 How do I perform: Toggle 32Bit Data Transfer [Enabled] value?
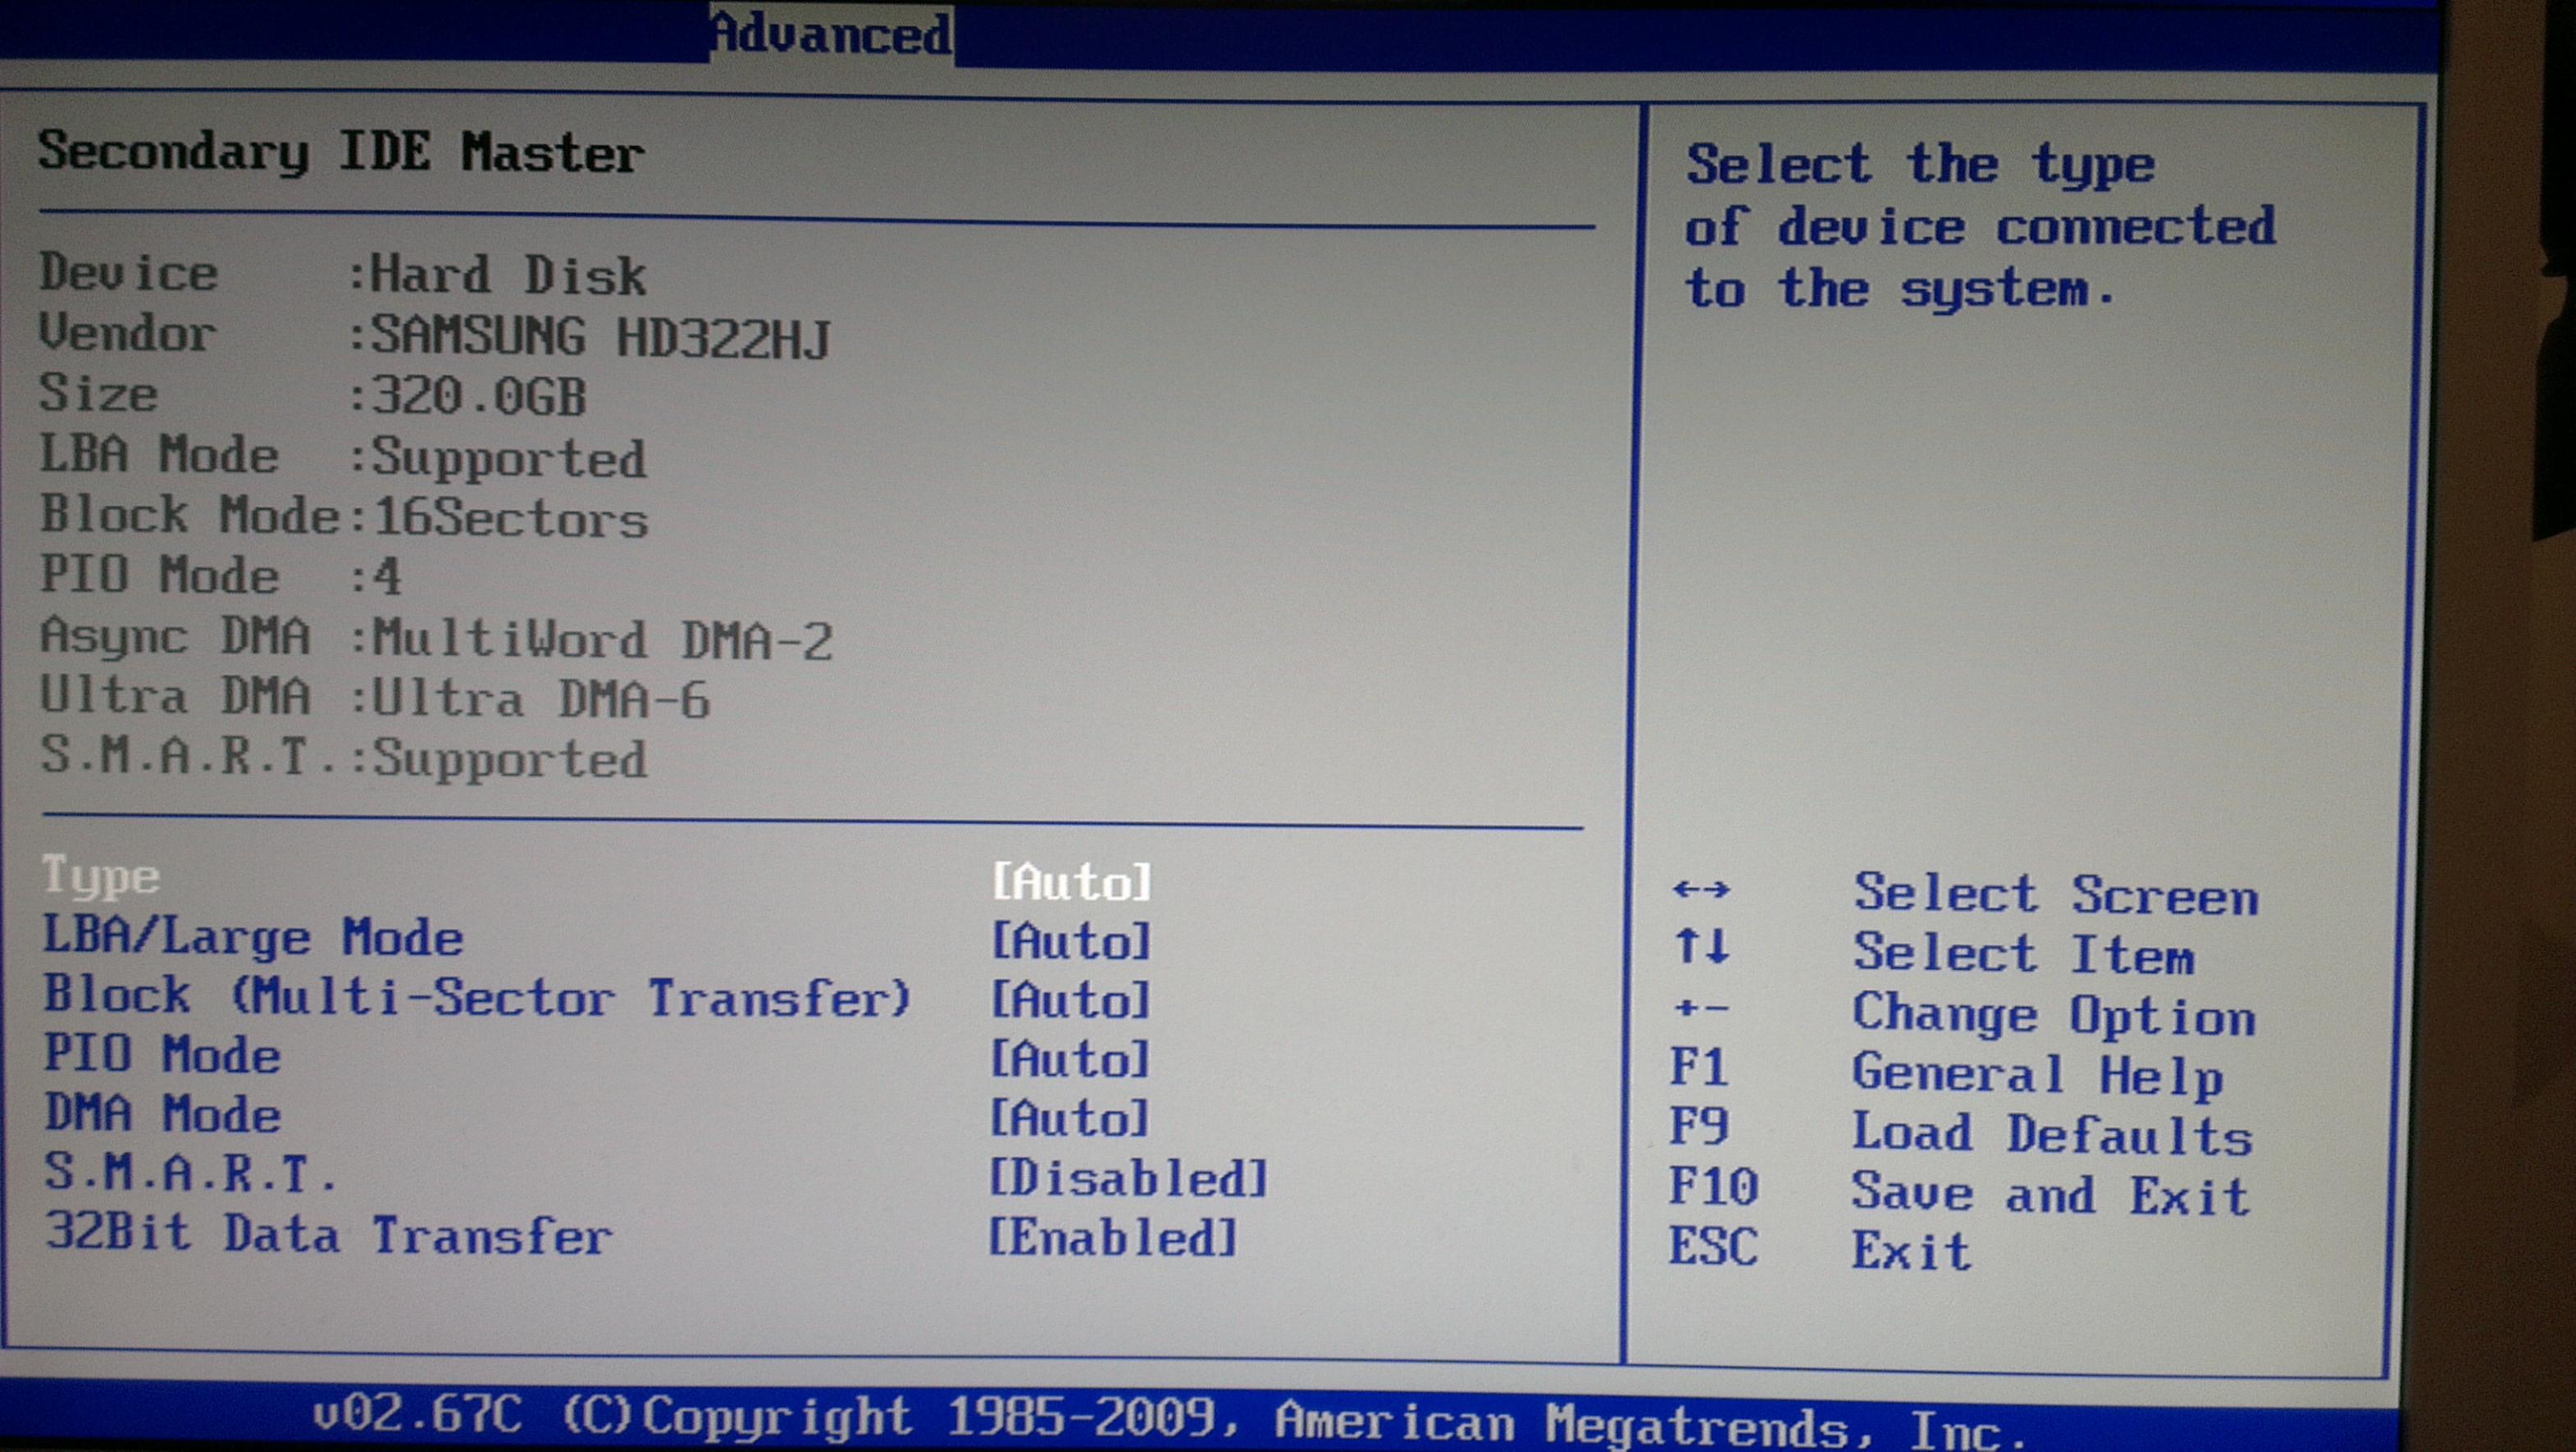pos(1113,1238)
